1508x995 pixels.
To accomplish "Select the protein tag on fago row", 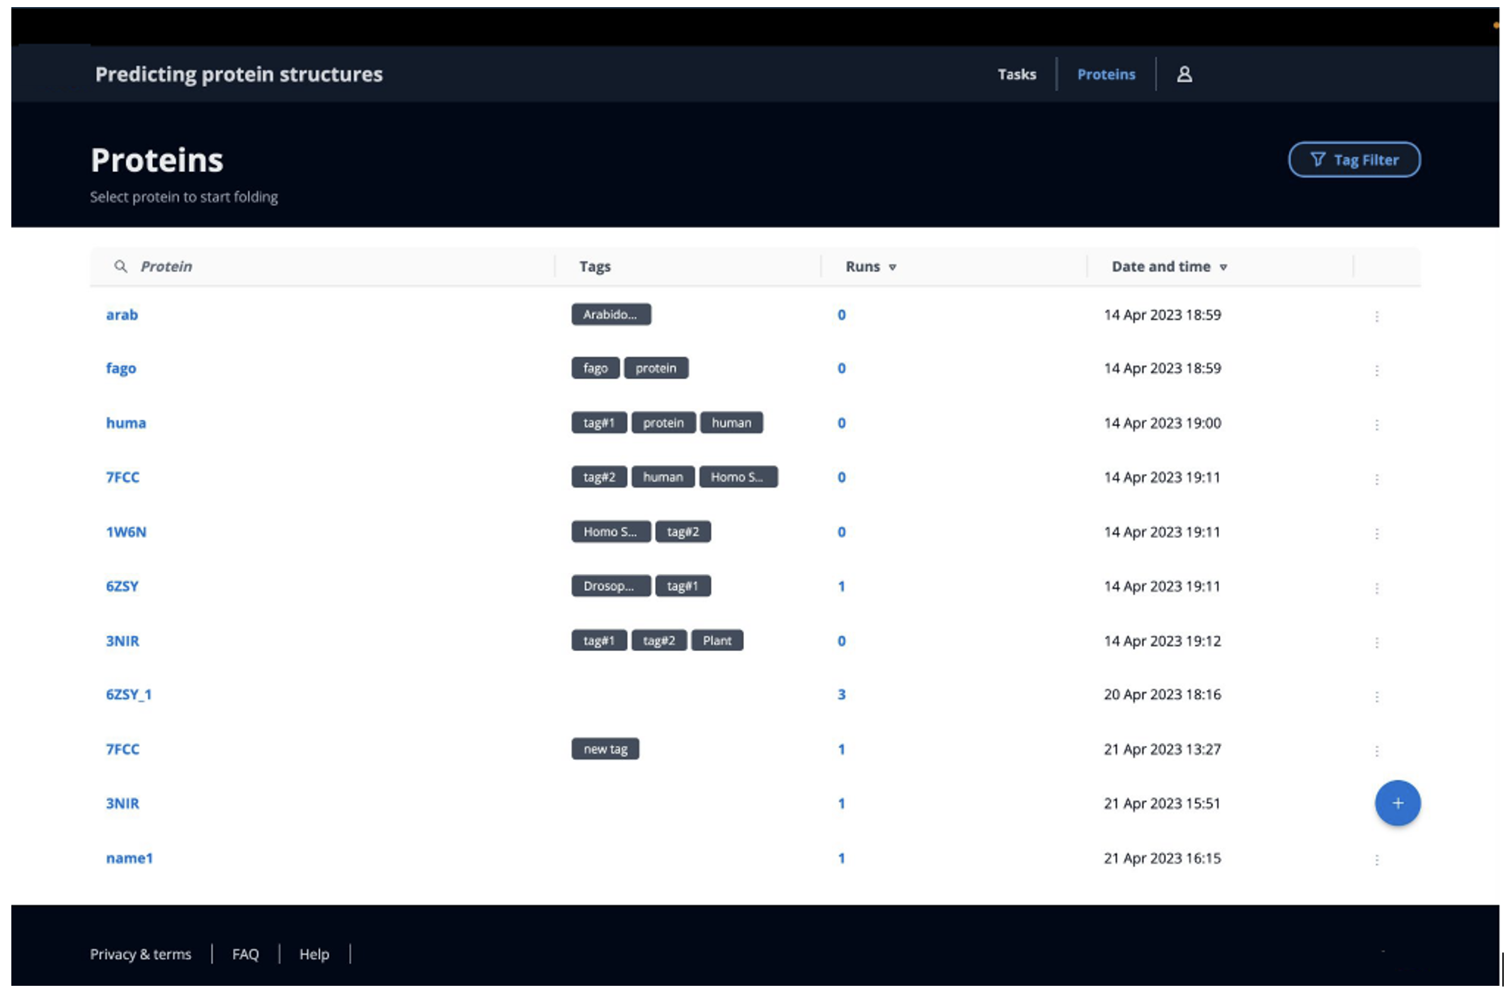I will [656, 368].
